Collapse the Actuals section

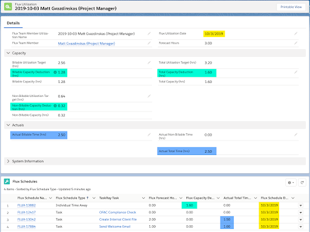coord(8,125)
